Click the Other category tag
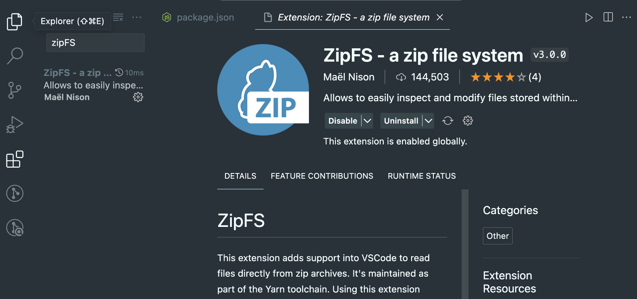The height and width of the screenshot is (299, 637). point(498,236)
